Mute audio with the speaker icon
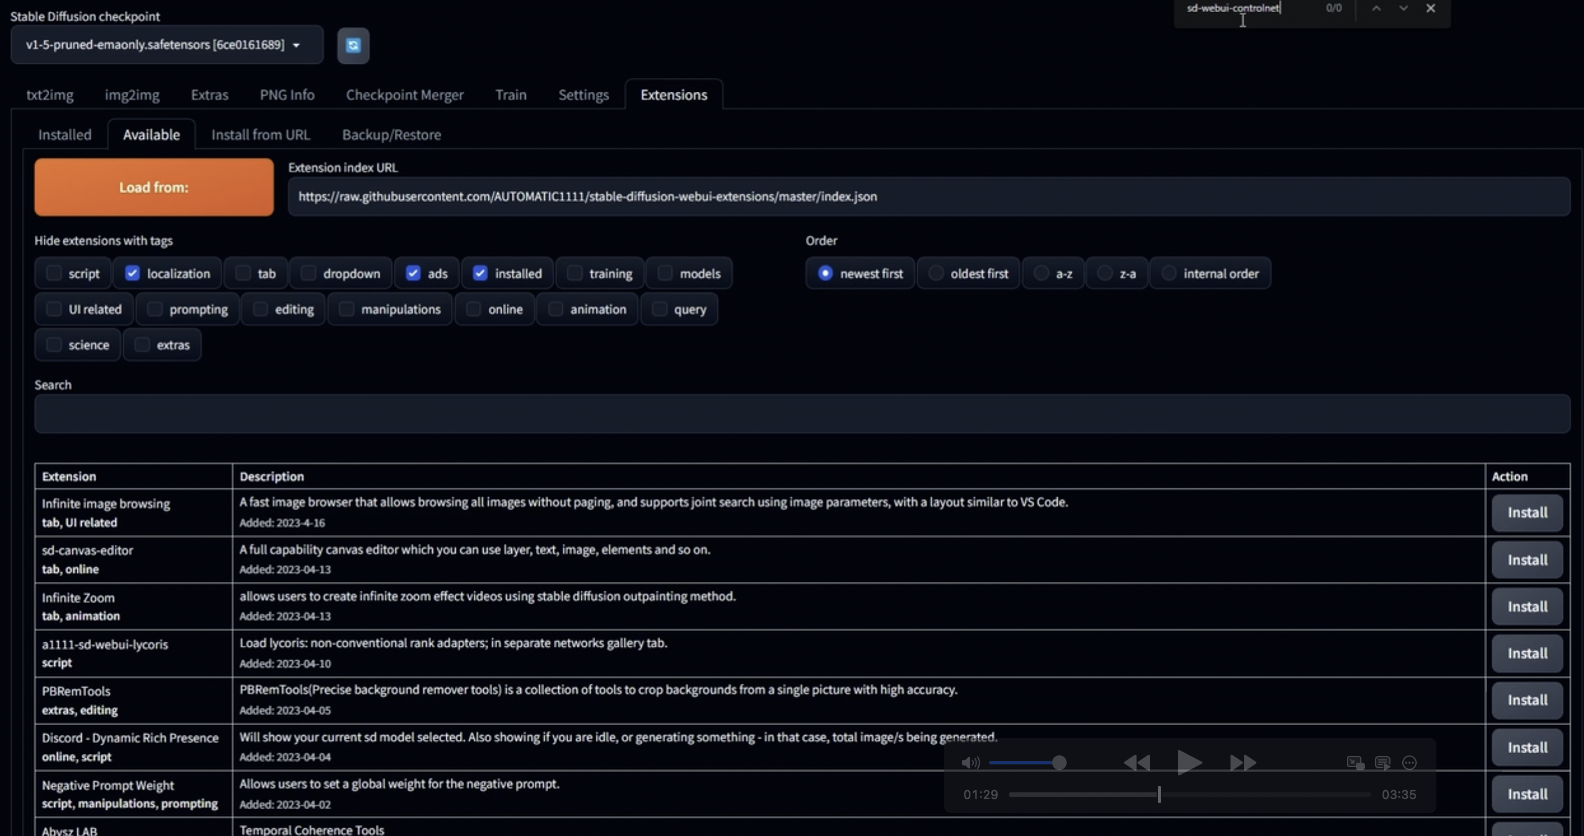The image size is (1584, 836). click(x=970, y=763)
